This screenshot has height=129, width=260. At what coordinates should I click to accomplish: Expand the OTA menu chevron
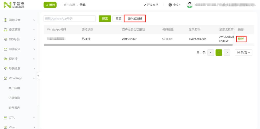tap(34, 118)
